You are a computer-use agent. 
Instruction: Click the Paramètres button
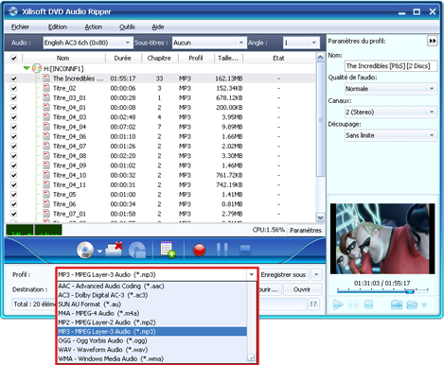coord(306,231)
